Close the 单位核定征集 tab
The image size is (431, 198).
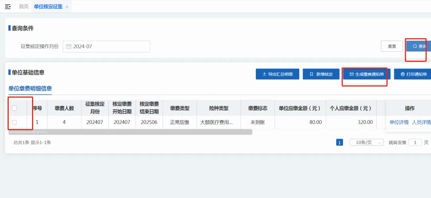(67, 7)
